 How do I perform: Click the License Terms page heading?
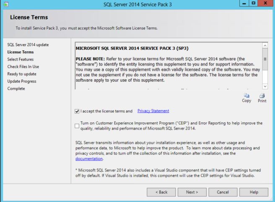click(29, 17)
